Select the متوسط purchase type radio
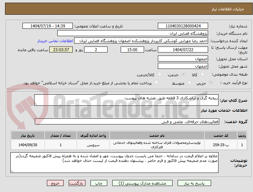The width and height of the screenshot is (253, 192). [189, 83]
